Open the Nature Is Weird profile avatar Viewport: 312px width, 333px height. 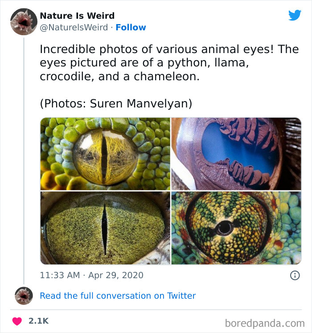pyautogui.click(x=24, y=21)
